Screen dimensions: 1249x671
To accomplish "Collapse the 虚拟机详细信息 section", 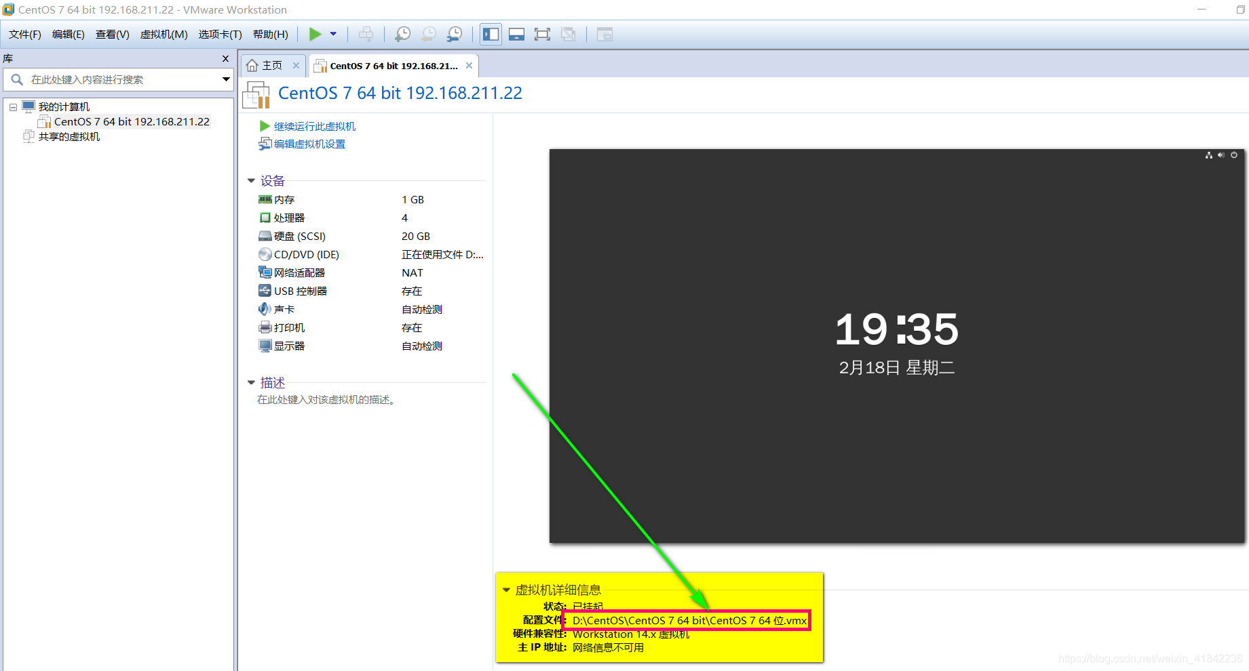I will coord(506,590).
